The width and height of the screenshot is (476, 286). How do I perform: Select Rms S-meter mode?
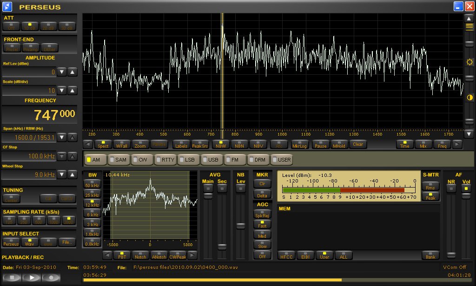tap(430, 186)
